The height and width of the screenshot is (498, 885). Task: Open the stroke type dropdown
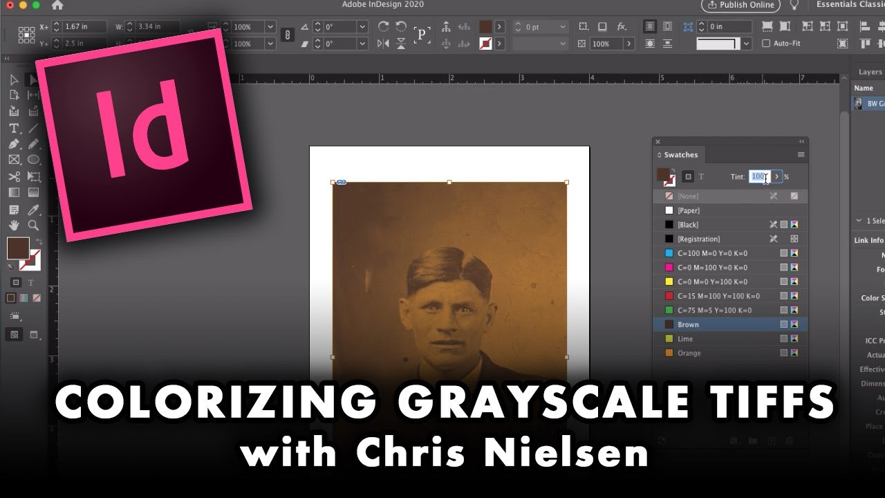point(563,44)
